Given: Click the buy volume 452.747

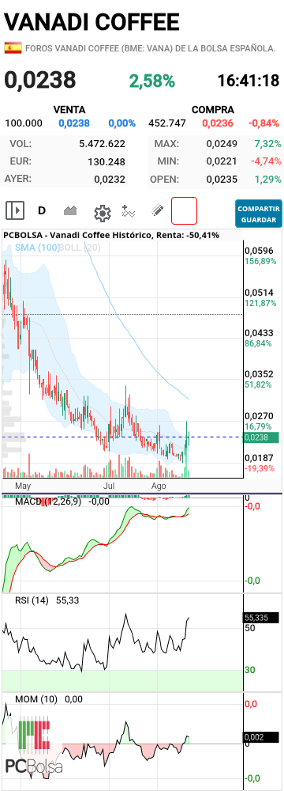Looking at the screenshot, I should click(167, 123).
